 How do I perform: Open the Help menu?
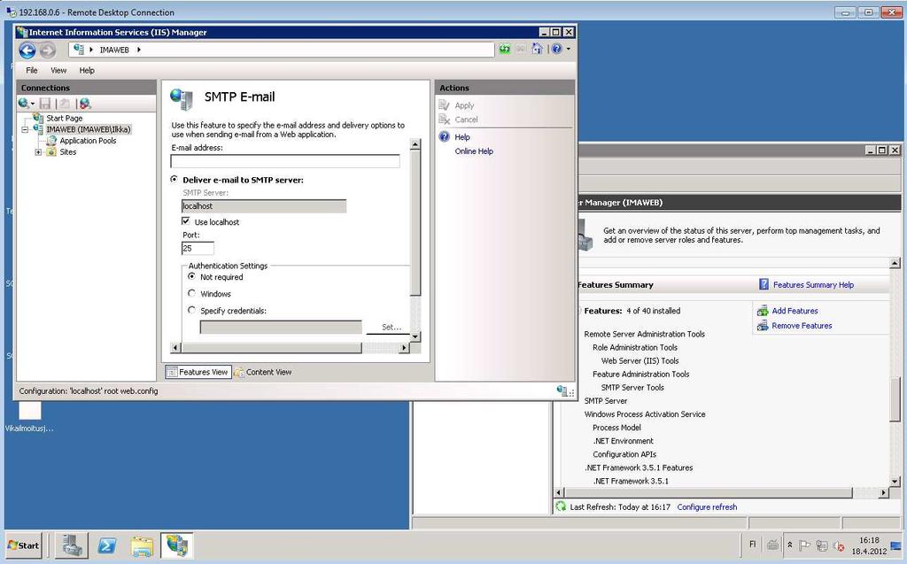[87, 70]
